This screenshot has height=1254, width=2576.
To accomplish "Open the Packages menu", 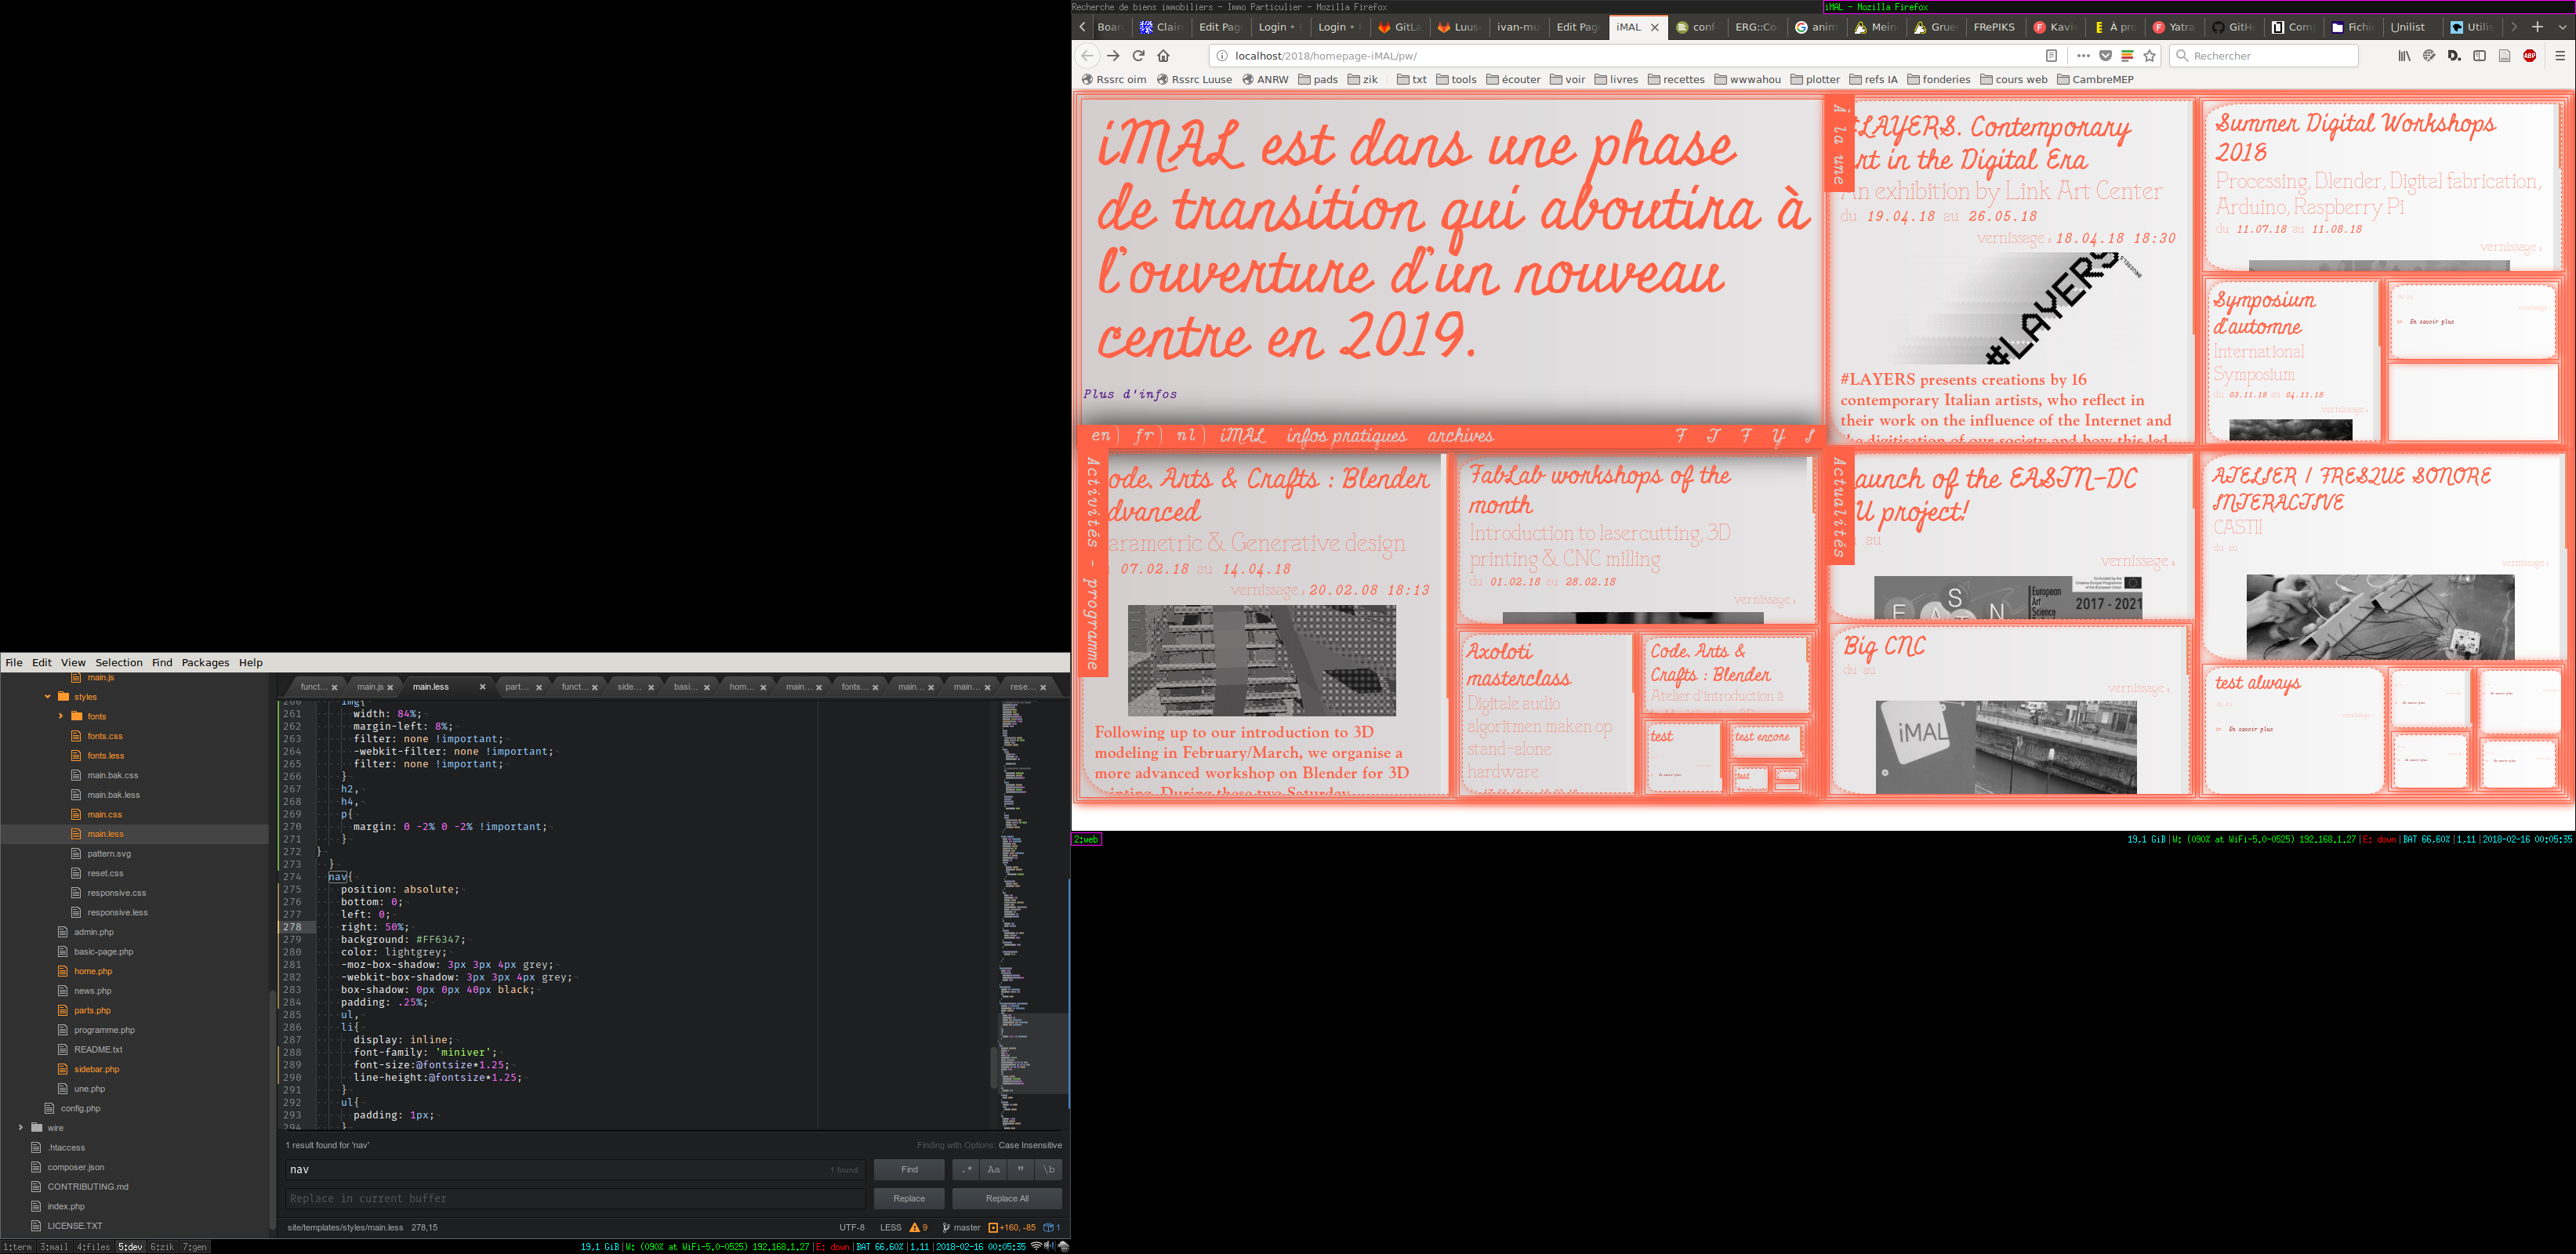I will 205,663.
